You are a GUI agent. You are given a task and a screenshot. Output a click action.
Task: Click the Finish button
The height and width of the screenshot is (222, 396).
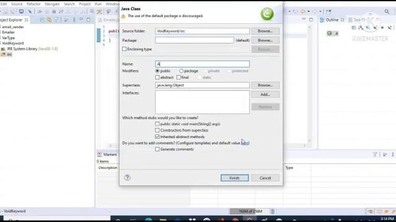(x=235, y=178)
